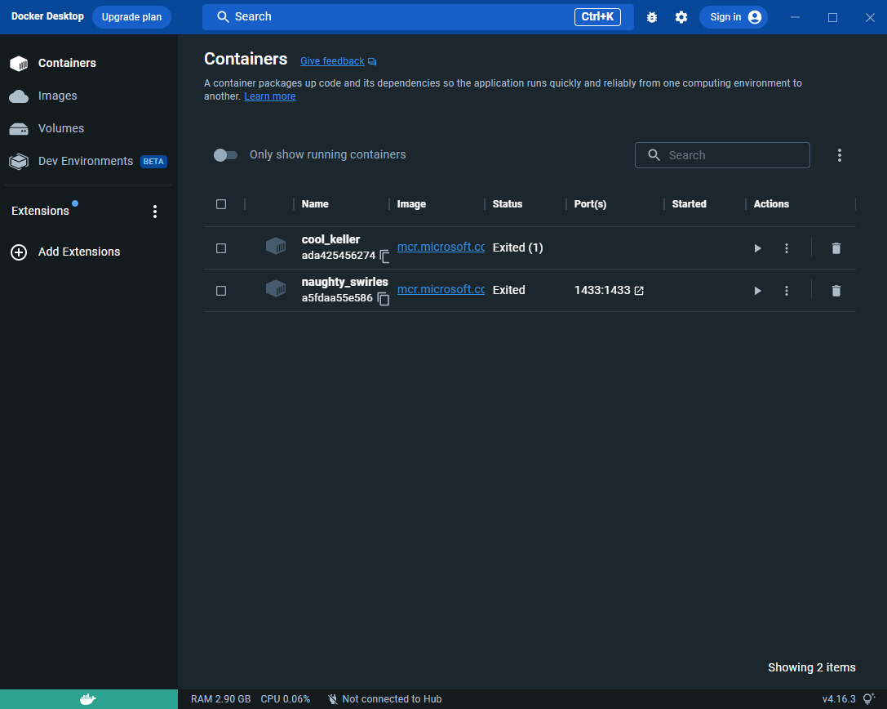Click the Sign in avatar icon

755,17
